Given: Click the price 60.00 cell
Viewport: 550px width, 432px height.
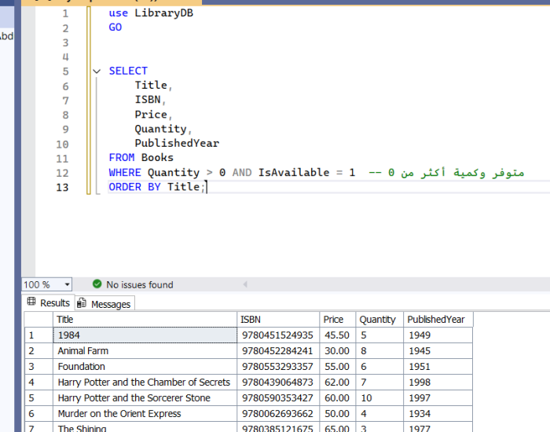Looking at the screenshot, I should click(x=337, y=398).
